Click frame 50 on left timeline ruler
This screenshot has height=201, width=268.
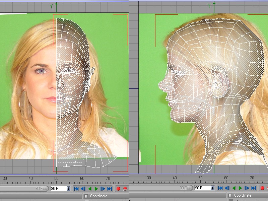56,179
